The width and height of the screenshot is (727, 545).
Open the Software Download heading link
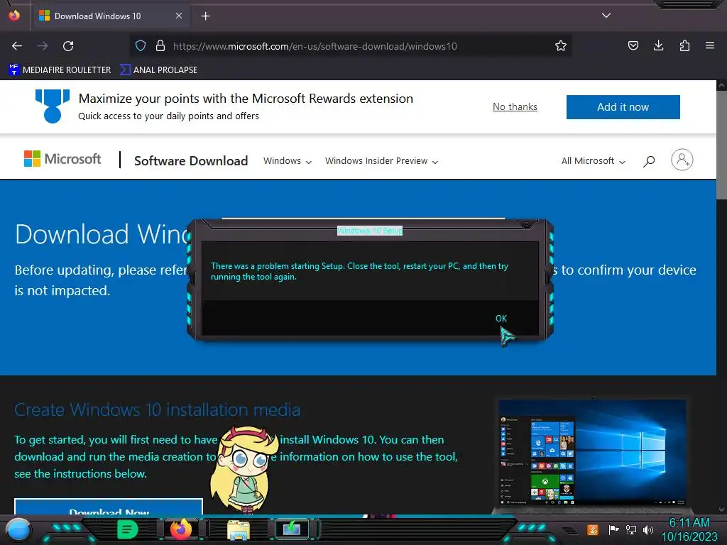pyautogui.click(x=191, y=161)
